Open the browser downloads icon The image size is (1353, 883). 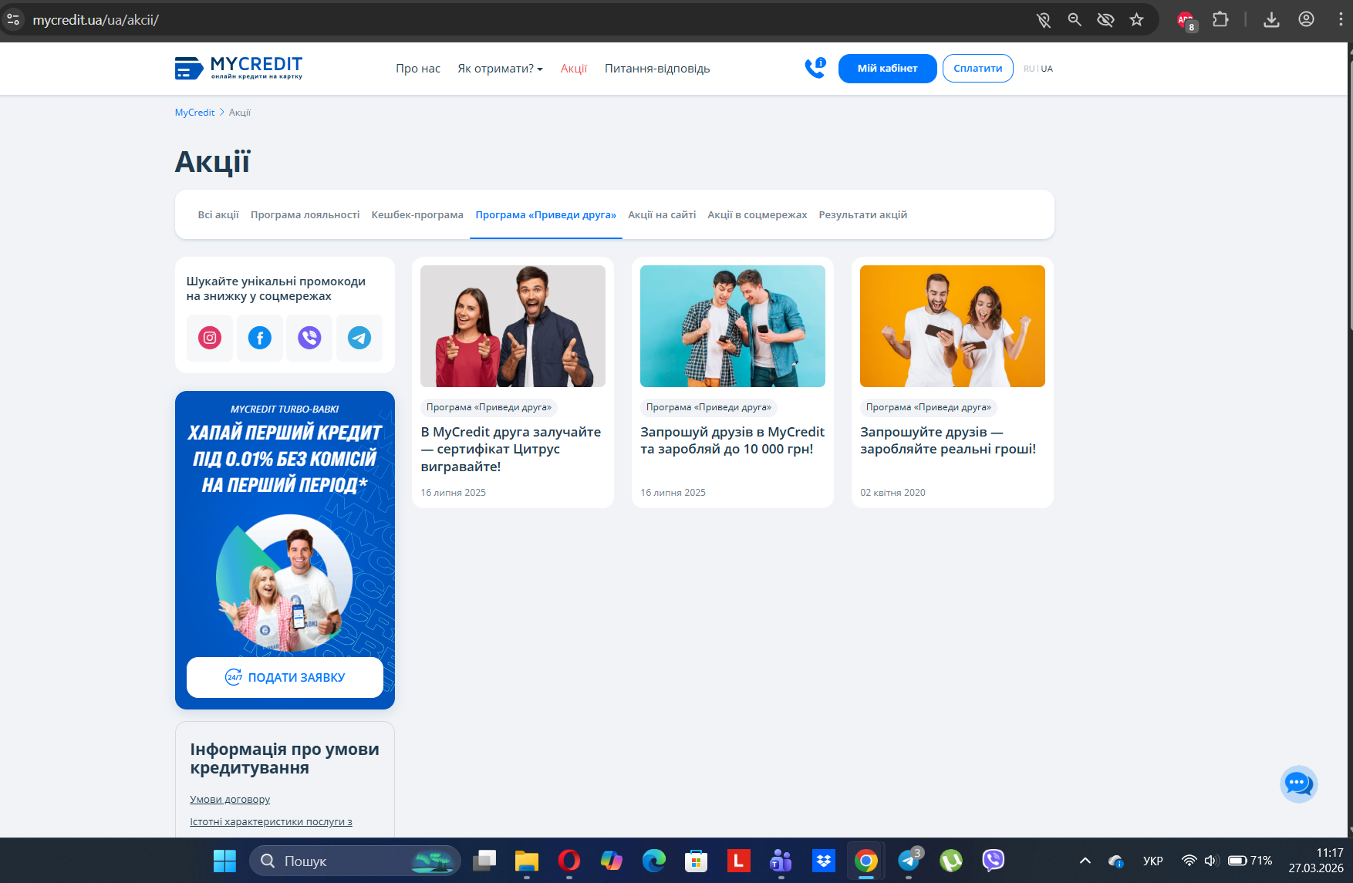pyautogui.click(x=1271, y=20)
